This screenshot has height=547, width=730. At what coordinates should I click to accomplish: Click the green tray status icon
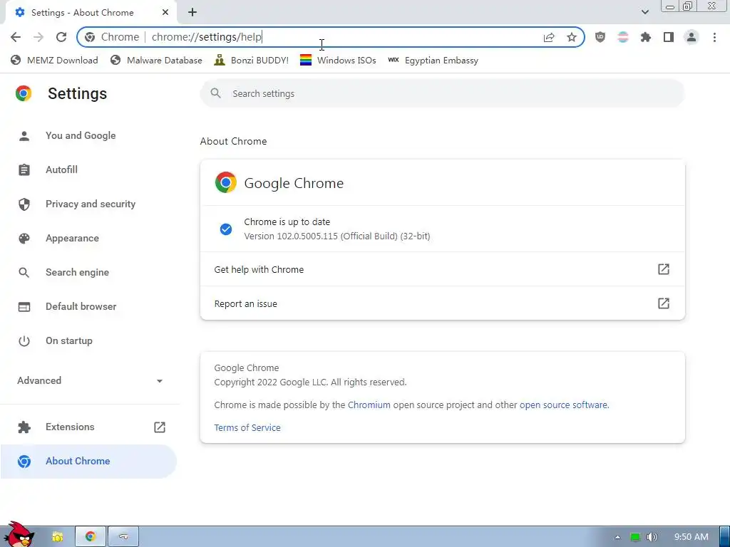[x=635, y=537]
